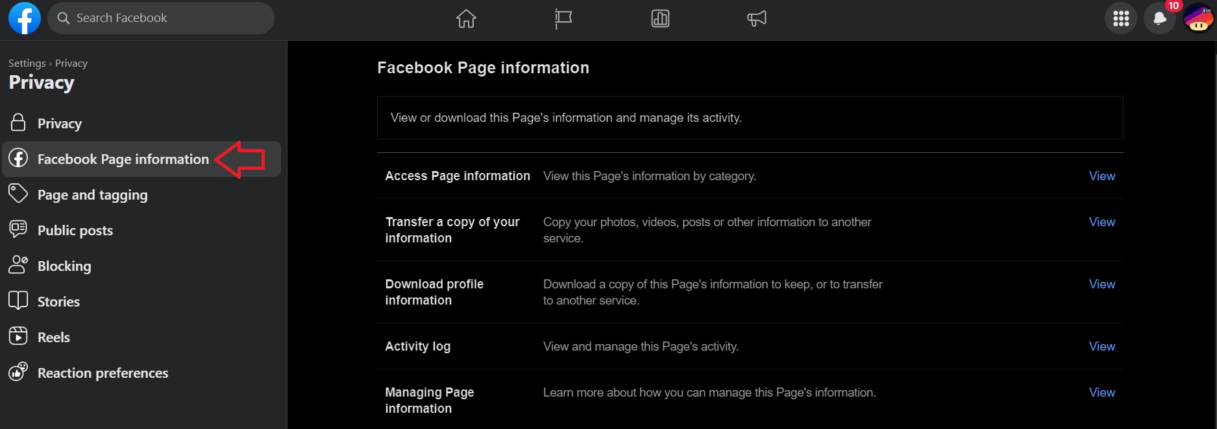Open Reaction preferences settings
This screenshot has width=1217, height=429.
coord(141,373)
